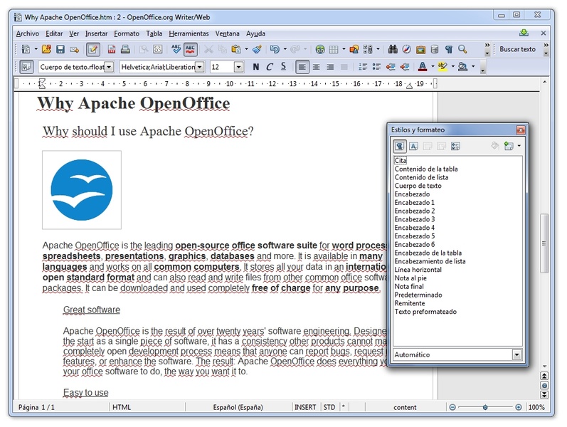
Task: Open a file with the folder icon
Action: click(46, 49)
